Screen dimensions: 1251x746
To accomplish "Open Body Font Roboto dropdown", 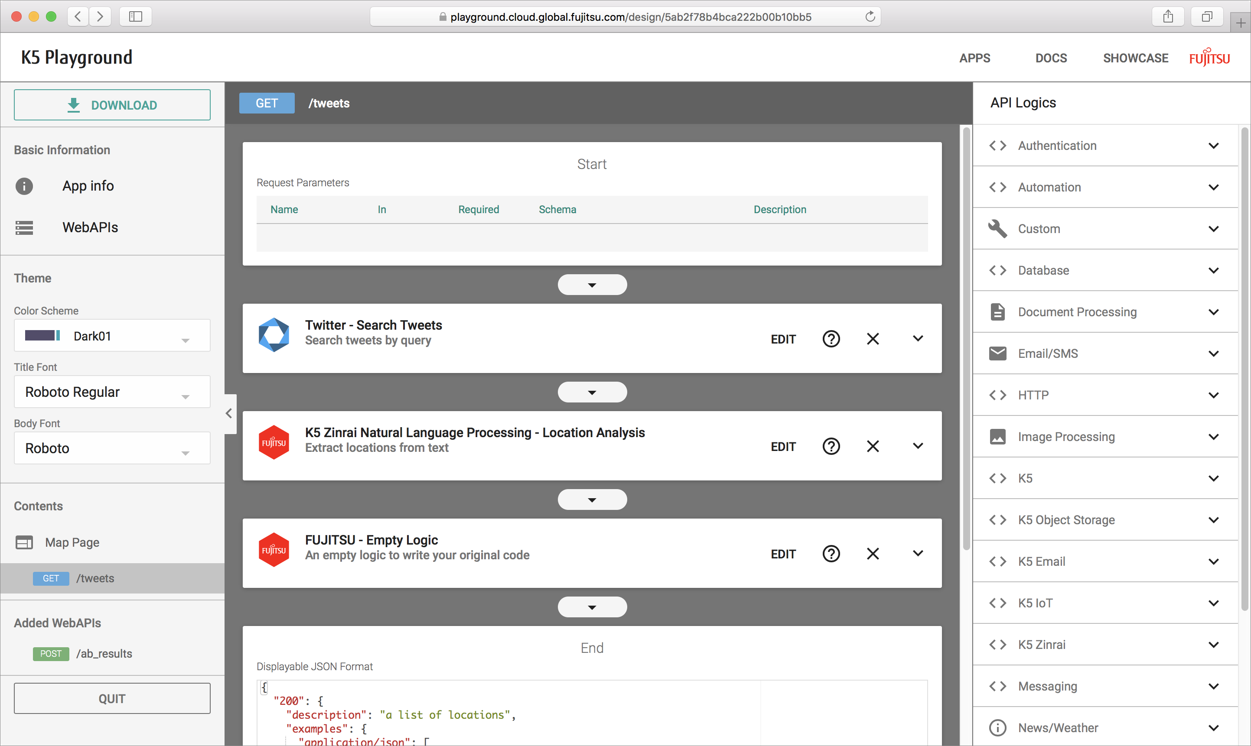I will pyautogui.click(x=112, y=448).
